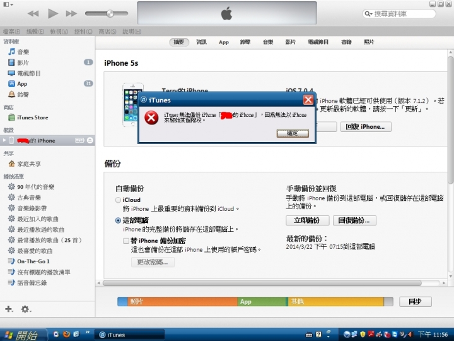Image resolution: width=454 pixels, height=341 pixels.
Task: Click the 更改密碼... button
Action: tap(153, 262)
